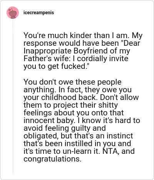Image resolution: width=154 pixels, height=180 pixels.
Task: Select the paragraph starting "You're much kinder"
Action: (x=83, y=51)
